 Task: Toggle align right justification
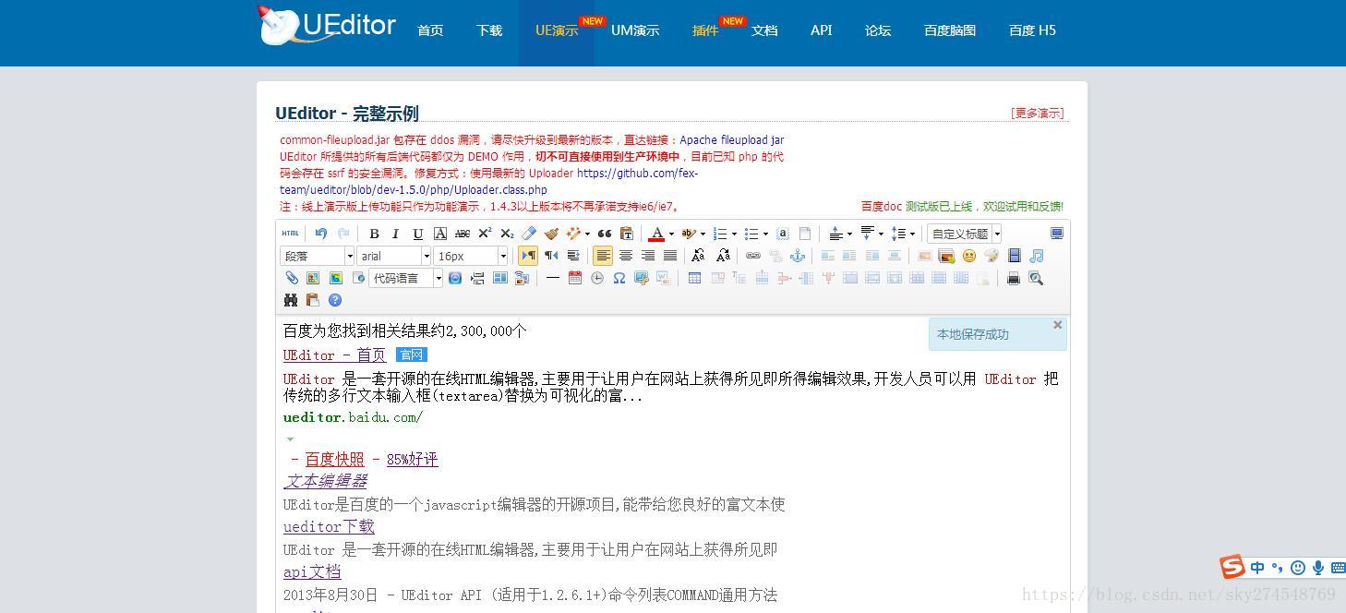tap(648, 256)
